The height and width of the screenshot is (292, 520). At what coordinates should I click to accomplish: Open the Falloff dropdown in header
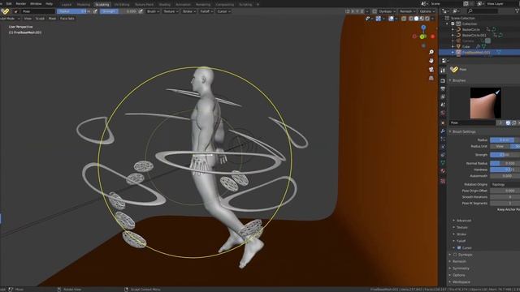coord(206,11)
